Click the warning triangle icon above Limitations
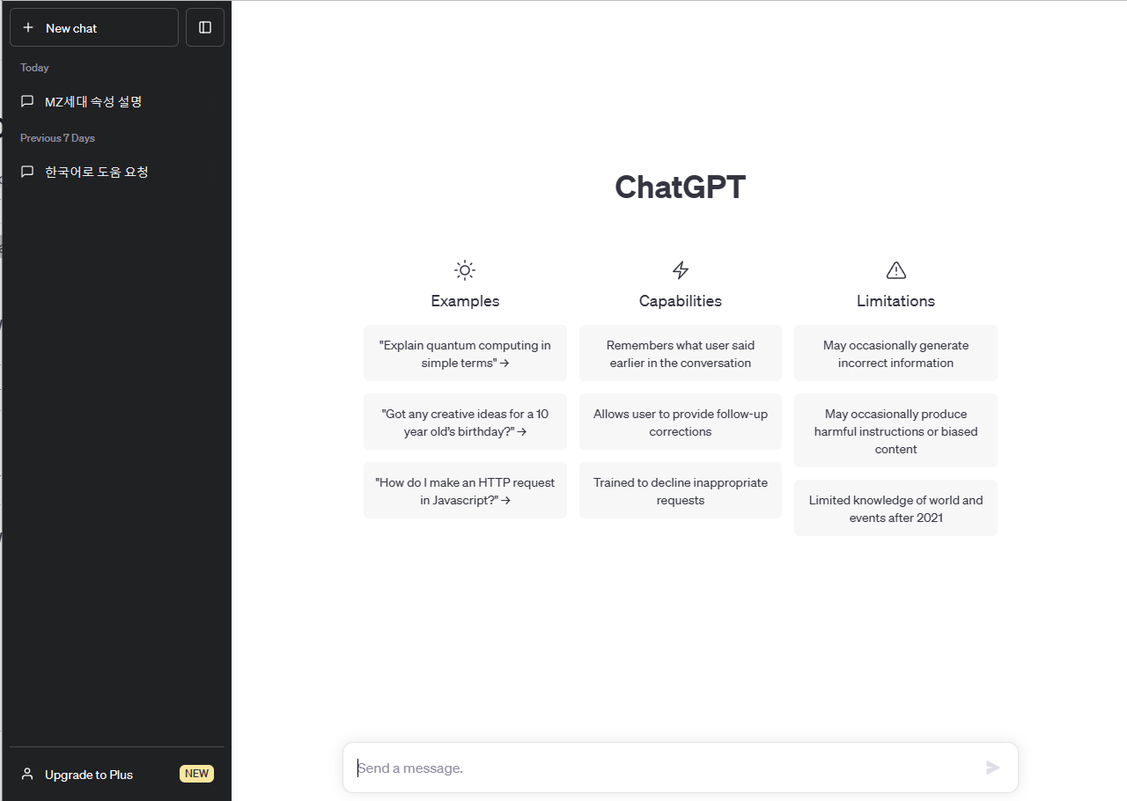The image size is (1127, 801). 896,270
